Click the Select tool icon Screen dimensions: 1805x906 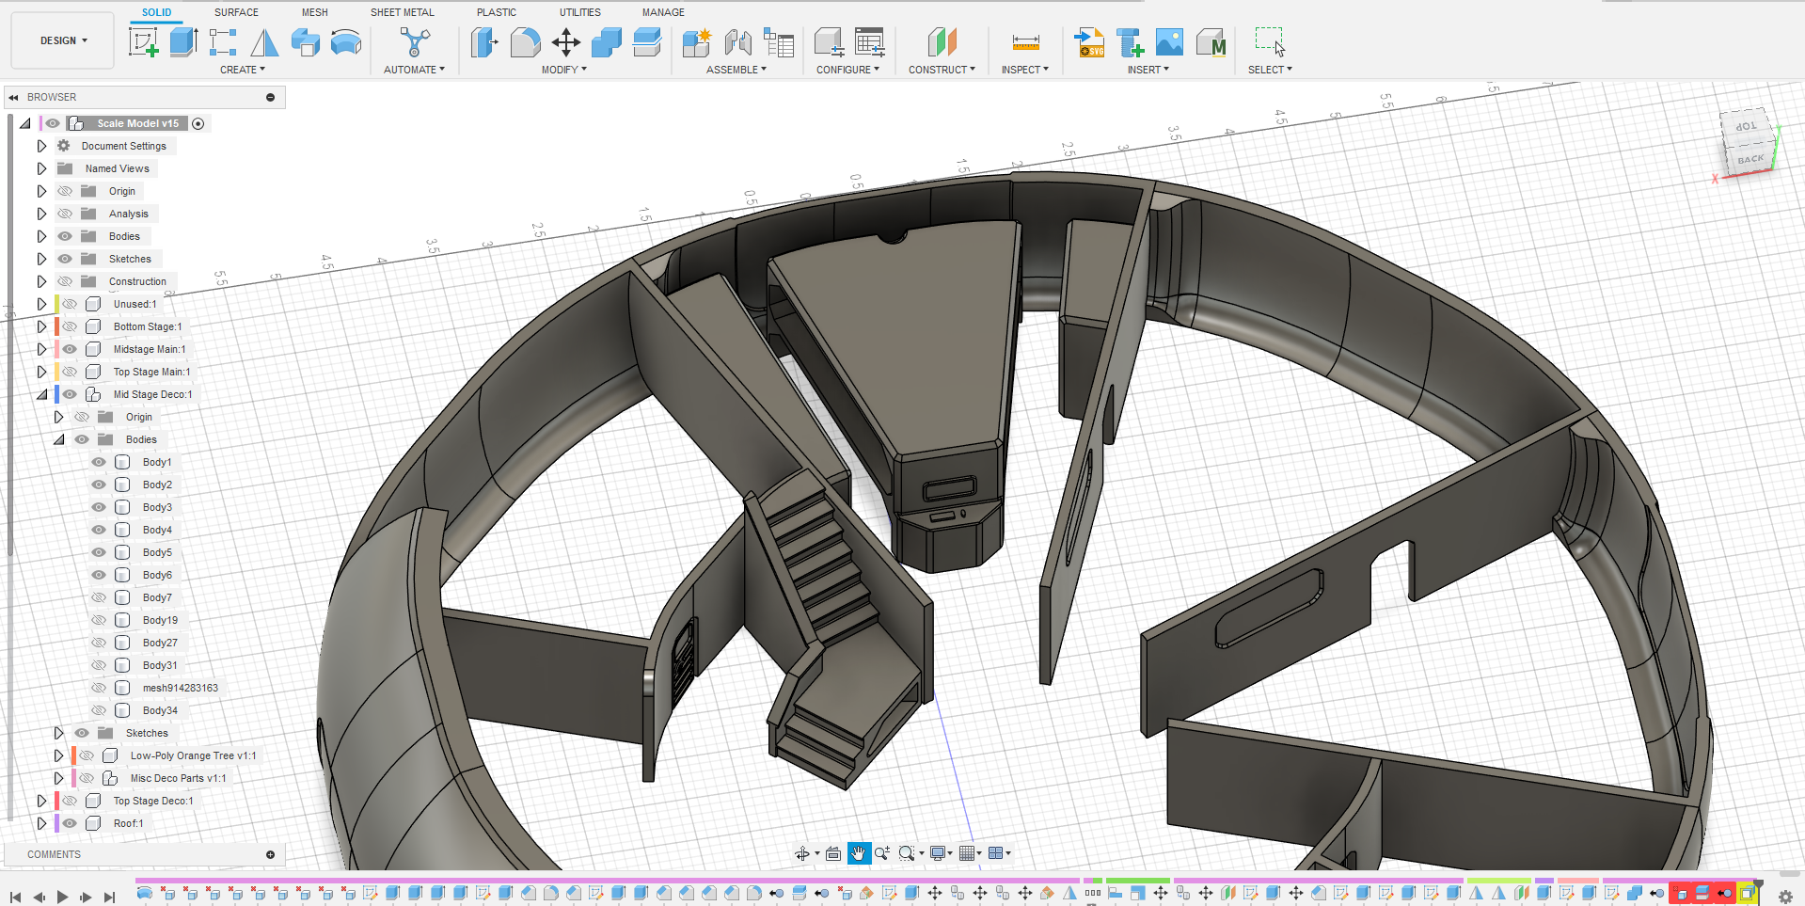[x=1270, y=42]
